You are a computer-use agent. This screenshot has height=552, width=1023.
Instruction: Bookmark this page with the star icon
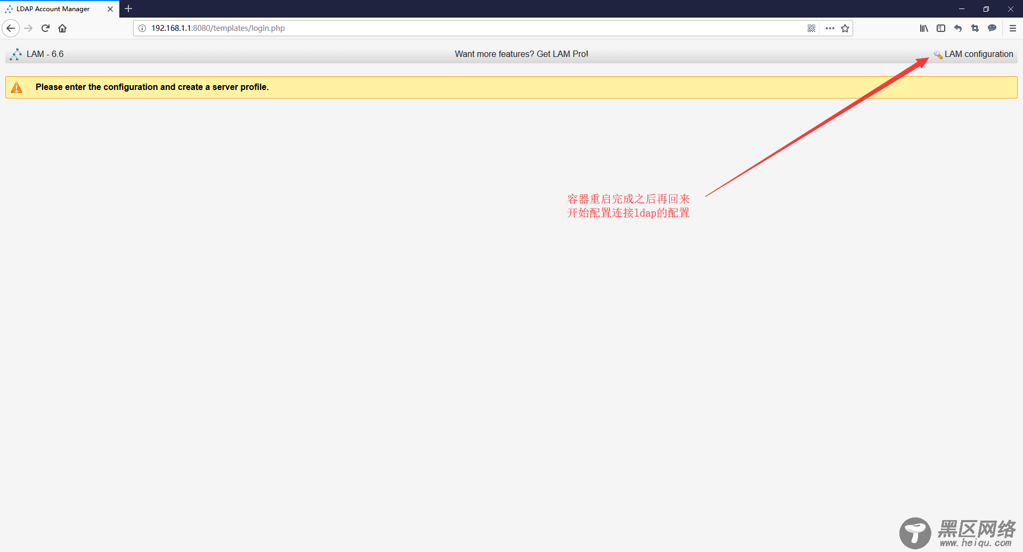[x=845, y=28]
